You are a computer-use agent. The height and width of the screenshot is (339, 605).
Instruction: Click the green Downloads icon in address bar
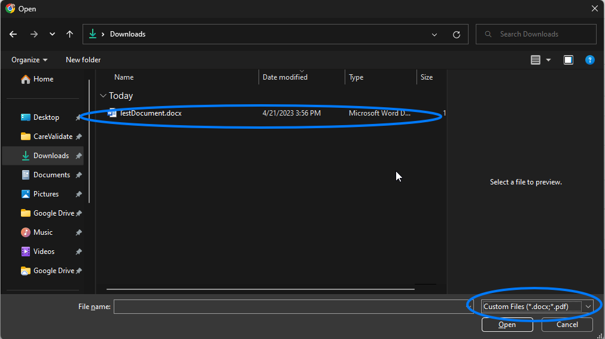(x=93, y=34)
